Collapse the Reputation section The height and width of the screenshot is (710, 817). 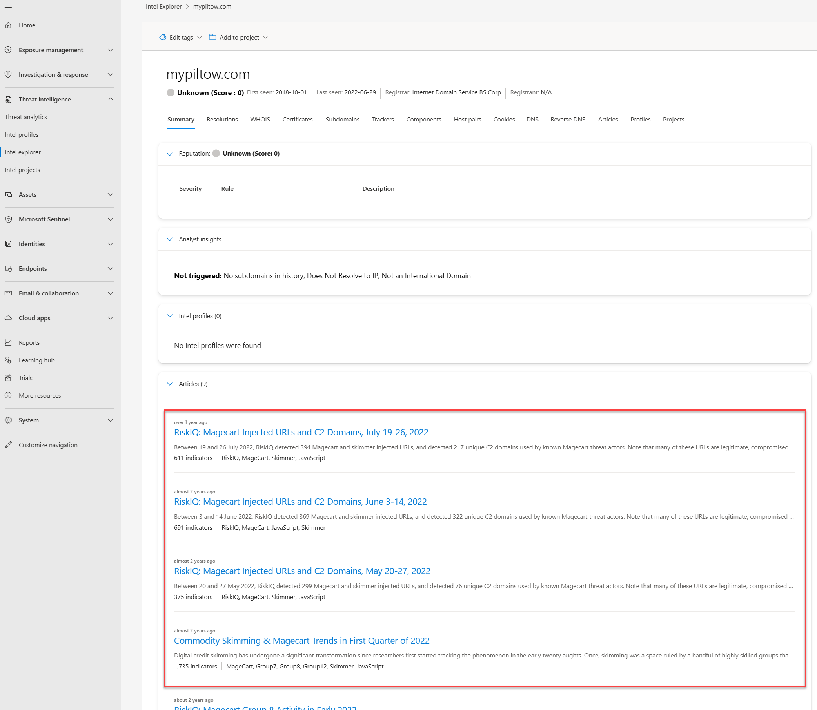[x=170, y=154]
